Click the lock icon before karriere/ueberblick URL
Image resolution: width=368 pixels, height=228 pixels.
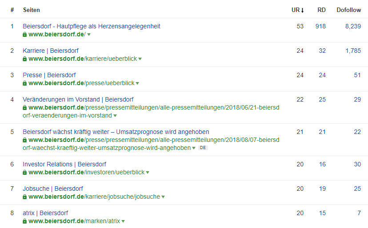pos(24,59)
